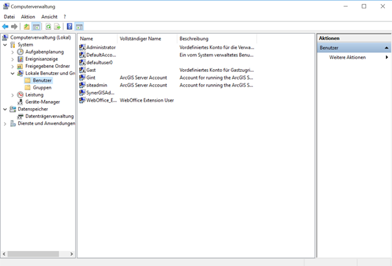Select the System tree item label
Viewport: 392px width, 266px height.
tap(25, 45)
